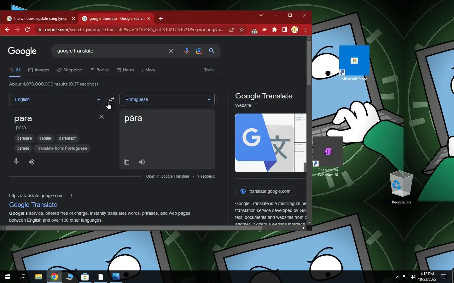Switch to Shopping results
The width and height of the screenshot is (454, 283).
pos(70,70)
